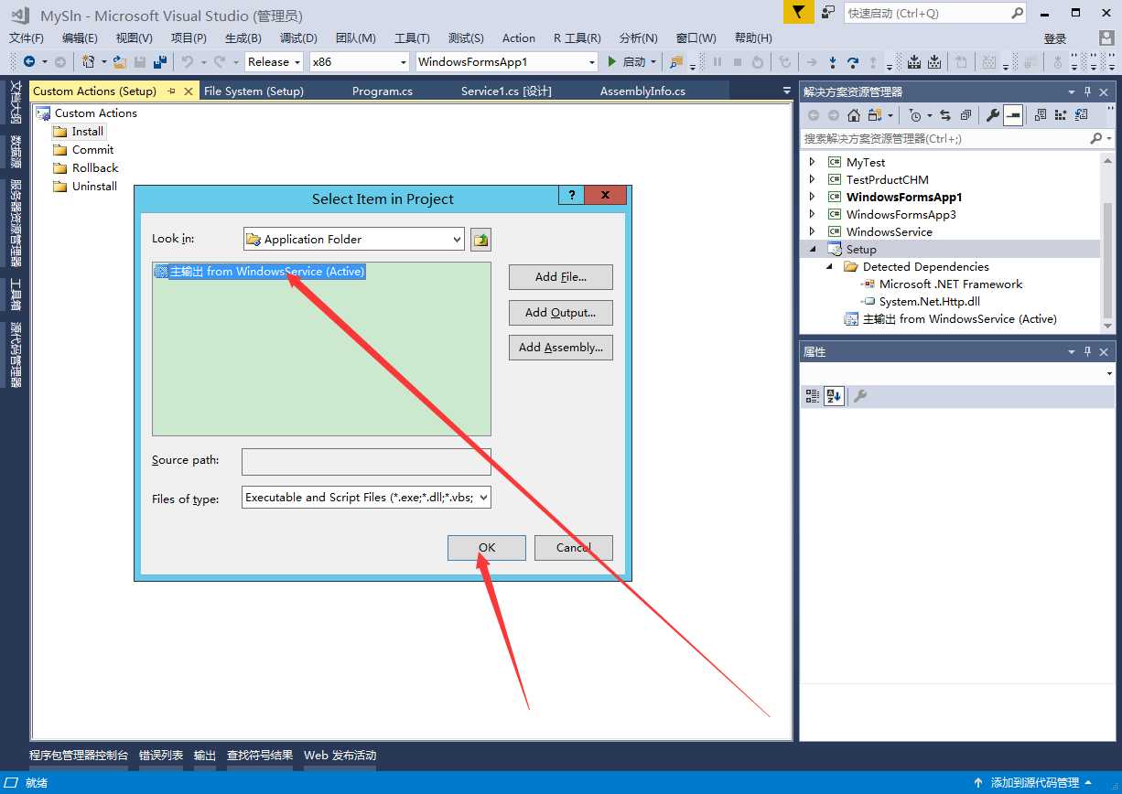The width and height of the screenshot is (1122, 794).
Task: Click Collapse All icon in Solution Explorer toolbar
Action: [x=966, y=115]
